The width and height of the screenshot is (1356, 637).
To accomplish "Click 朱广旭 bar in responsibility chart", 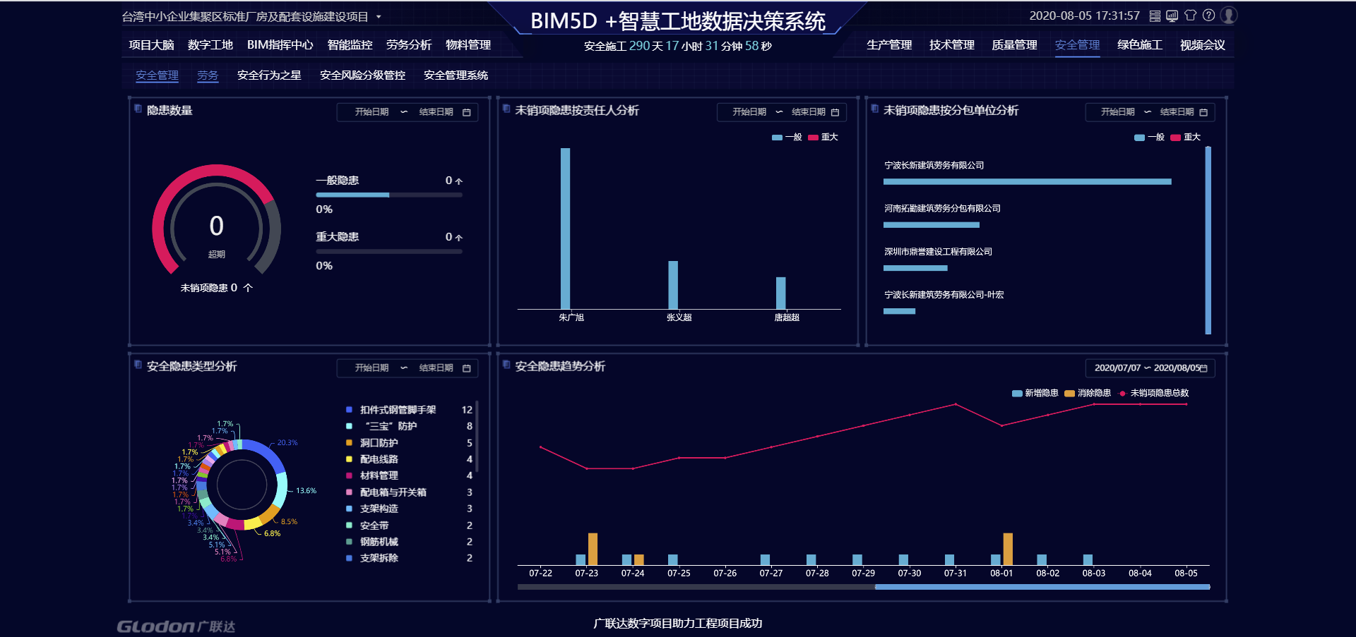I will click(565, 229).
